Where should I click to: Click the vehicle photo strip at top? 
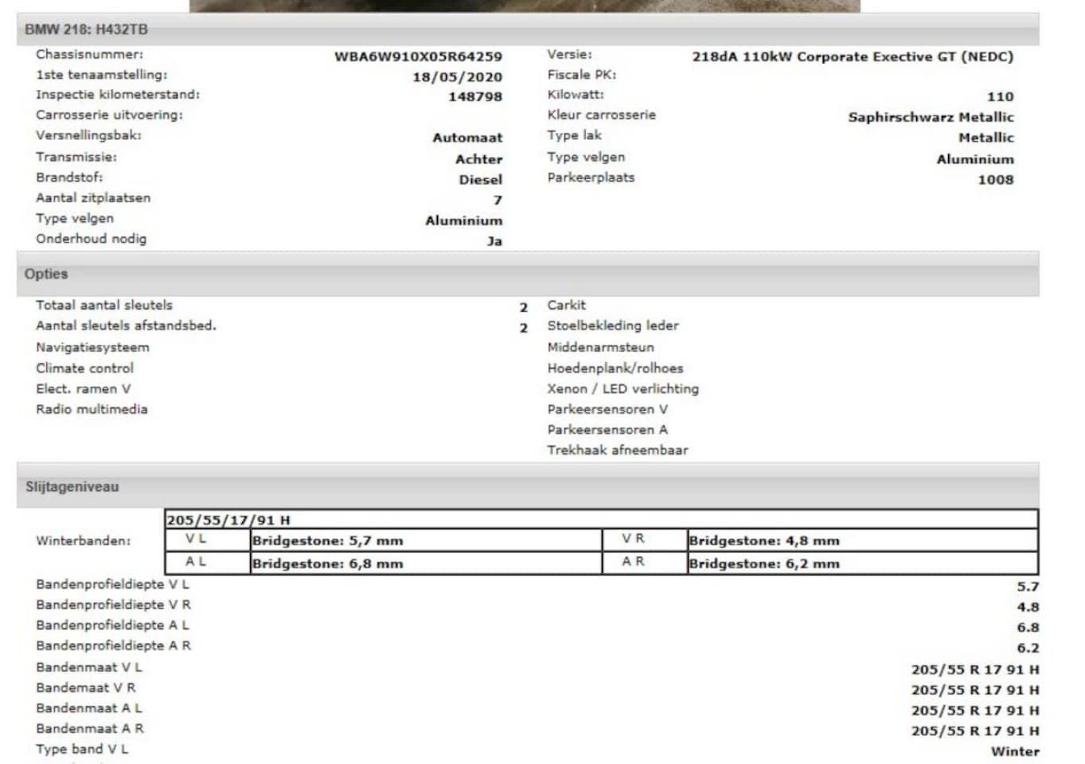pos(525,6)
